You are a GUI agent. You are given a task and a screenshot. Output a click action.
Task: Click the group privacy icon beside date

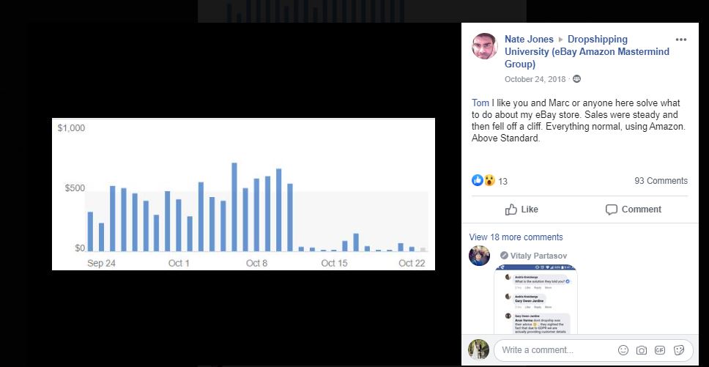[x=576, y=79]
